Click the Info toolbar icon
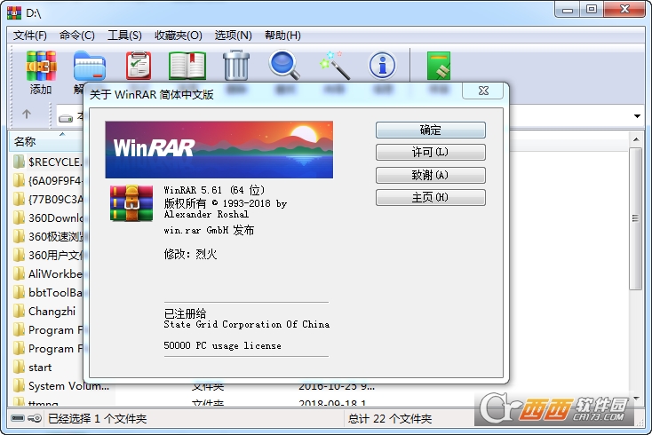 [x=382, y=67]
